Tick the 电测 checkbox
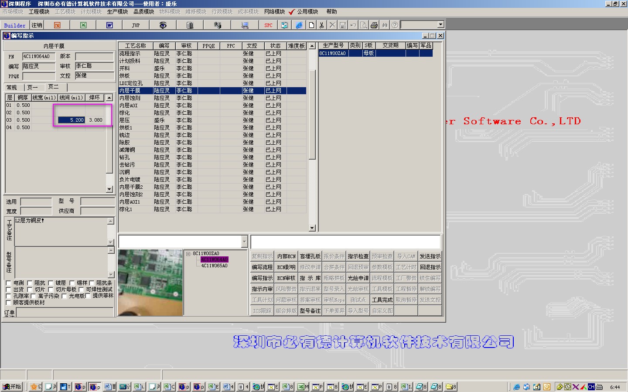Viewport: 628px width, 392px height. point(8,283)
